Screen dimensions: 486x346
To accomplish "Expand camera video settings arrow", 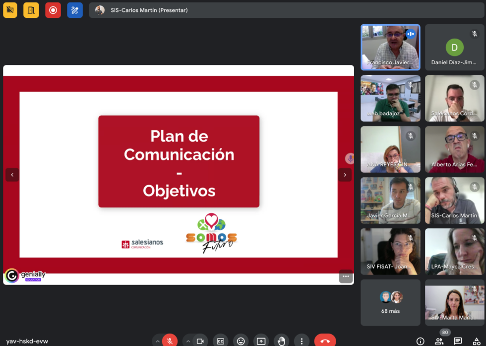I will click(188, 341).
